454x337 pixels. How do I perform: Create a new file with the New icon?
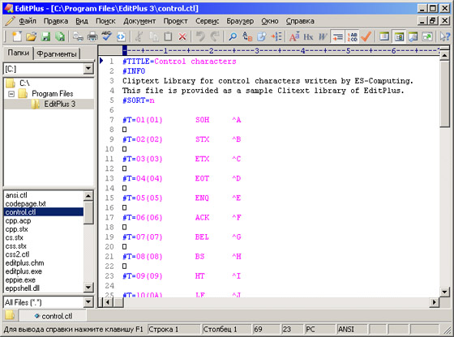pos(17,36)
